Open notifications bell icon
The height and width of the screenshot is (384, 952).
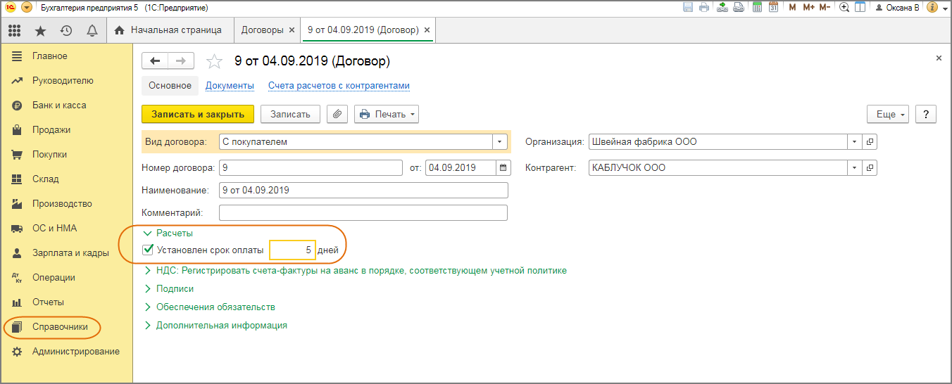click(92, 30)
